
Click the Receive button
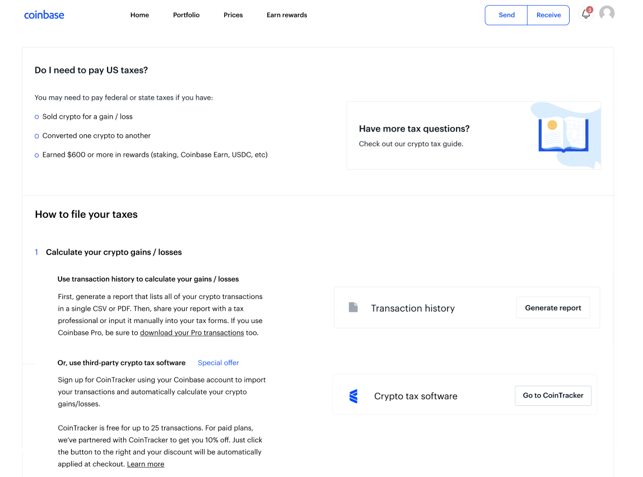548,15
